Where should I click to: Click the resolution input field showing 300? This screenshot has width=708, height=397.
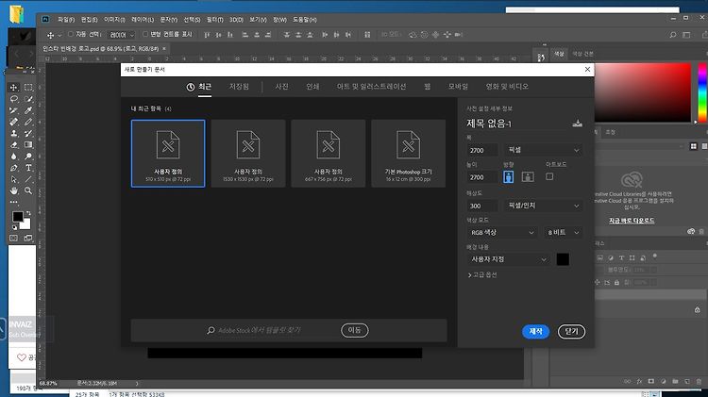point(482,206)
